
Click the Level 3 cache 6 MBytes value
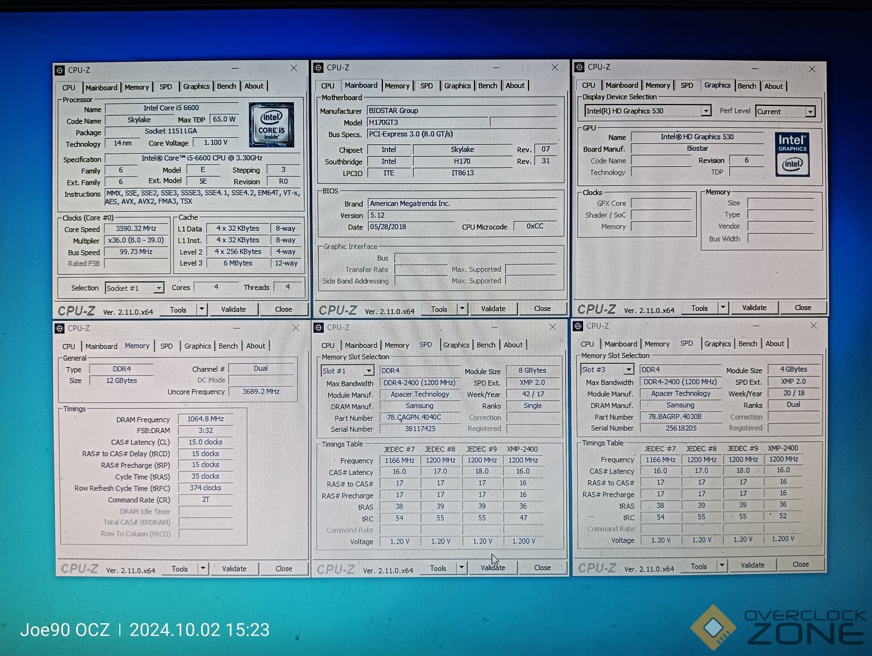pyautogui.click(x=238, y=263)
